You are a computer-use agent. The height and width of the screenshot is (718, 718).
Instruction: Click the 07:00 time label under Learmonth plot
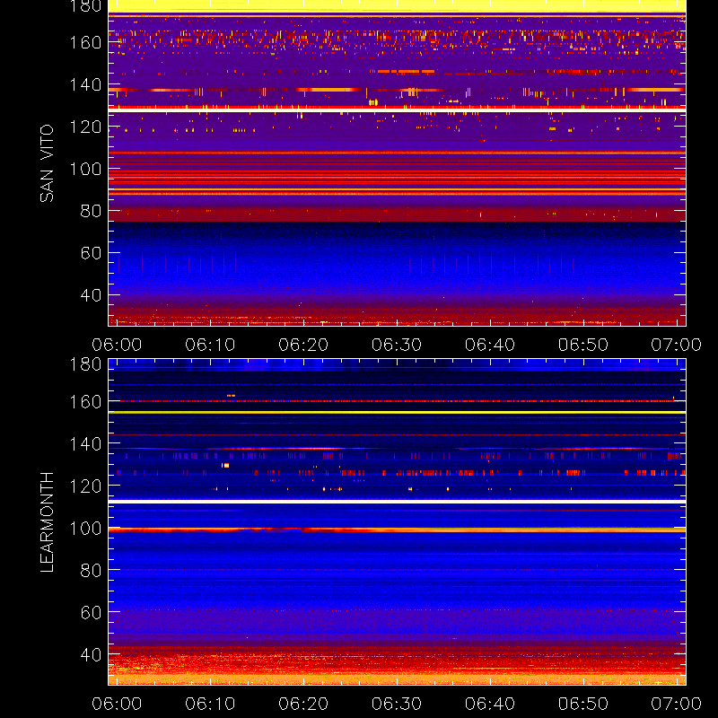pyautogui.click(x=677, y=704)
